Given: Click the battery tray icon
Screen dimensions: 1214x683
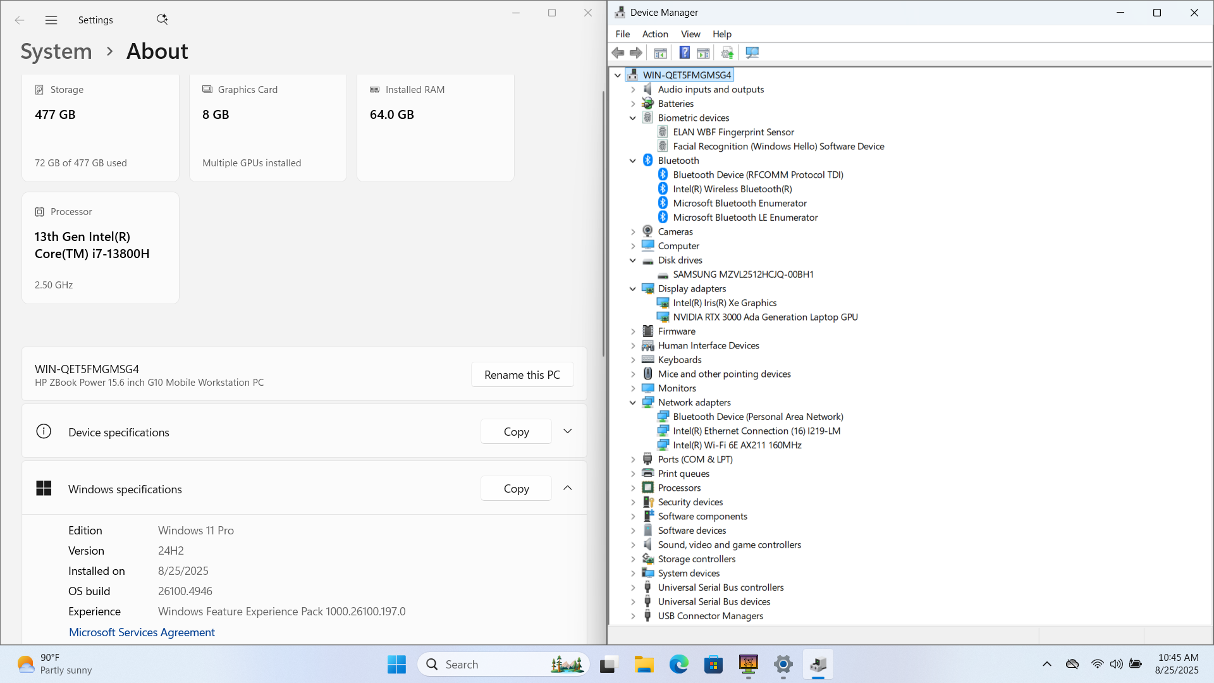Looking at the screenshot, I should (x=1136, y=664).
